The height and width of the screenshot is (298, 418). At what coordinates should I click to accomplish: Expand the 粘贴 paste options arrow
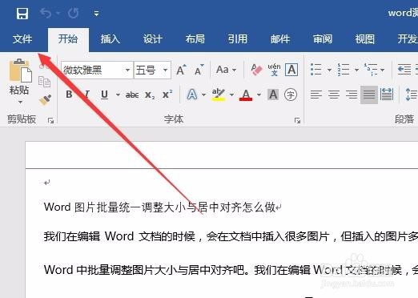tap(20, 102)
